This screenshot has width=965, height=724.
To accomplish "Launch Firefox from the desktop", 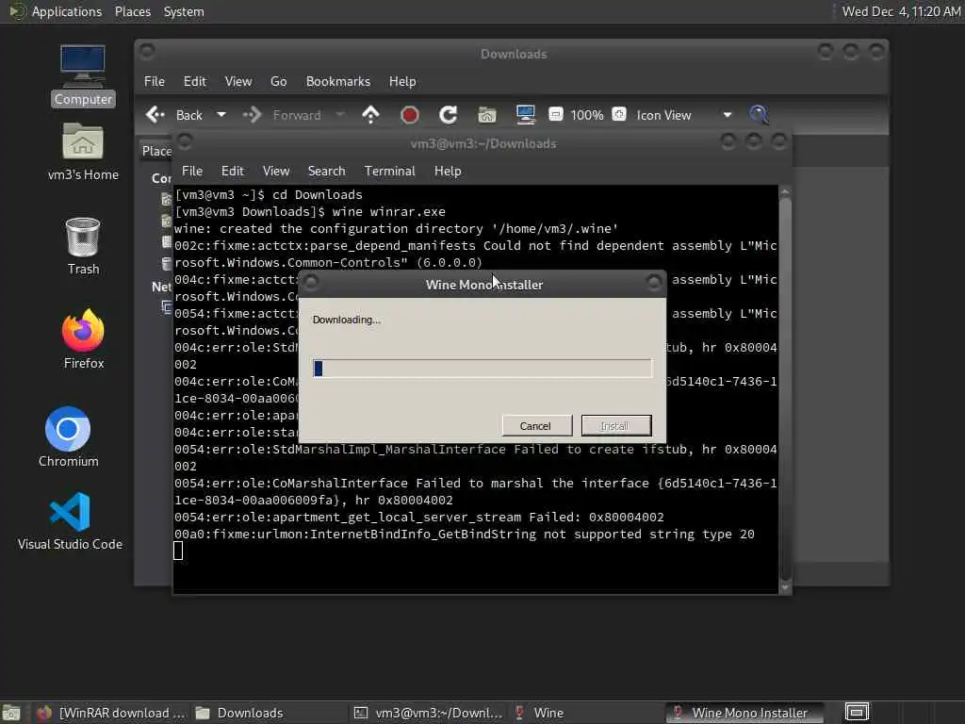I will click(84, 339).
